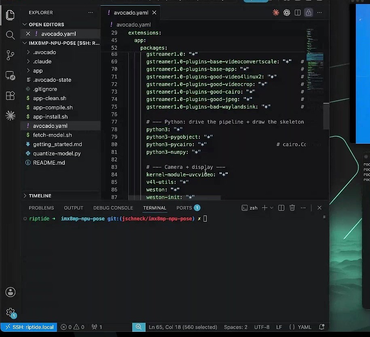The image size is (370, 337).
Task: Close the avocado.yaml editor tab
Action: coord(154,13)
